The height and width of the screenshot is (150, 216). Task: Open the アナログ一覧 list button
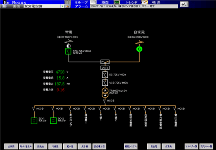[x=191, y=146]
